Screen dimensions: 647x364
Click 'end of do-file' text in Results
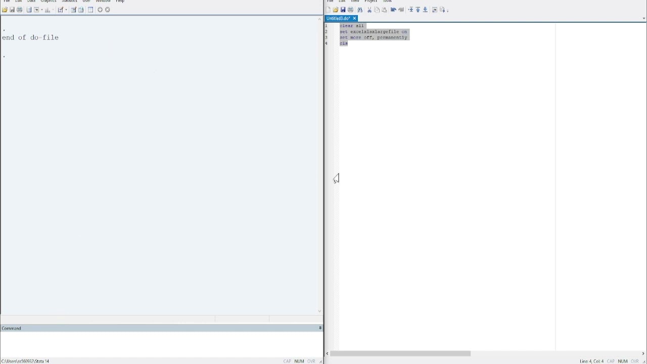(x=30, y=37)
